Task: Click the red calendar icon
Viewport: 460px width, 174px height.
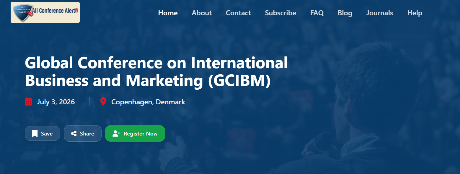Action: pyautogui.click(x=28, y=102)
